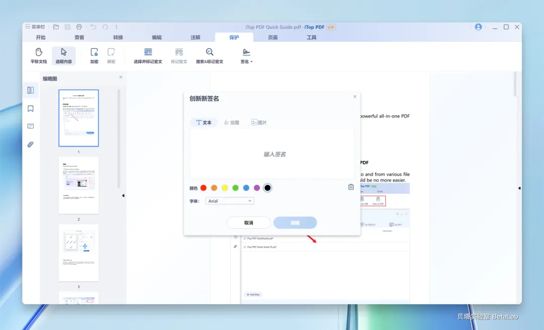Viewport: 544px width, 330px height.
Task: Open the attachments paperclip sidebar icon
Action: click(31, 144)
